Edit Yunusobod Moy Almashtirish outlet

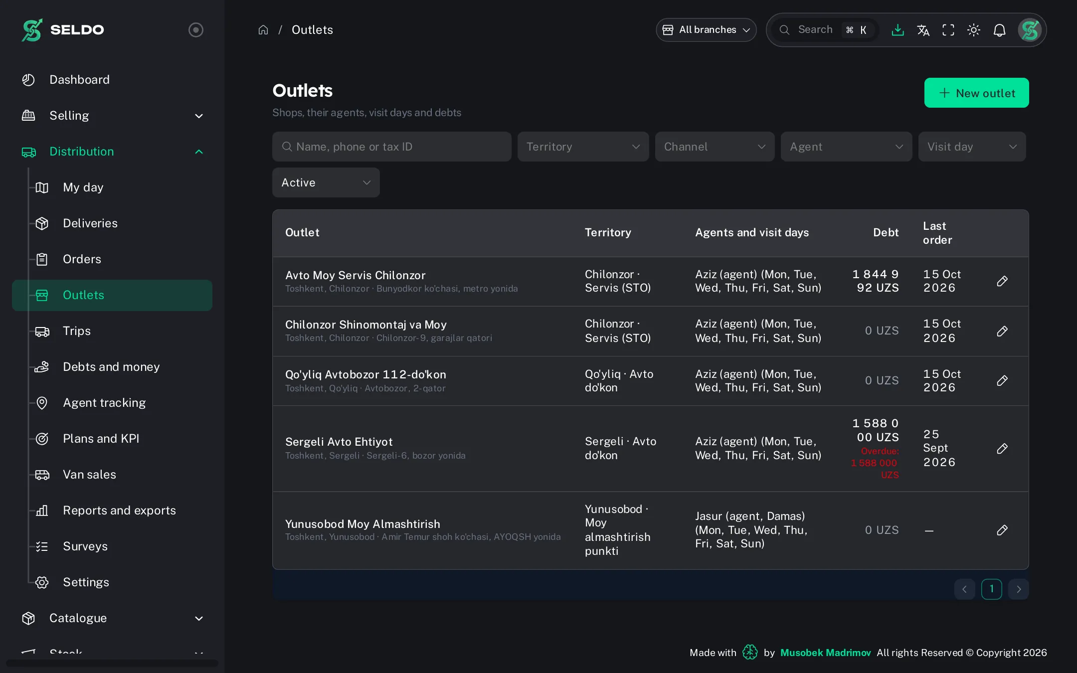pyautogui.click(x=1002, y=530)
